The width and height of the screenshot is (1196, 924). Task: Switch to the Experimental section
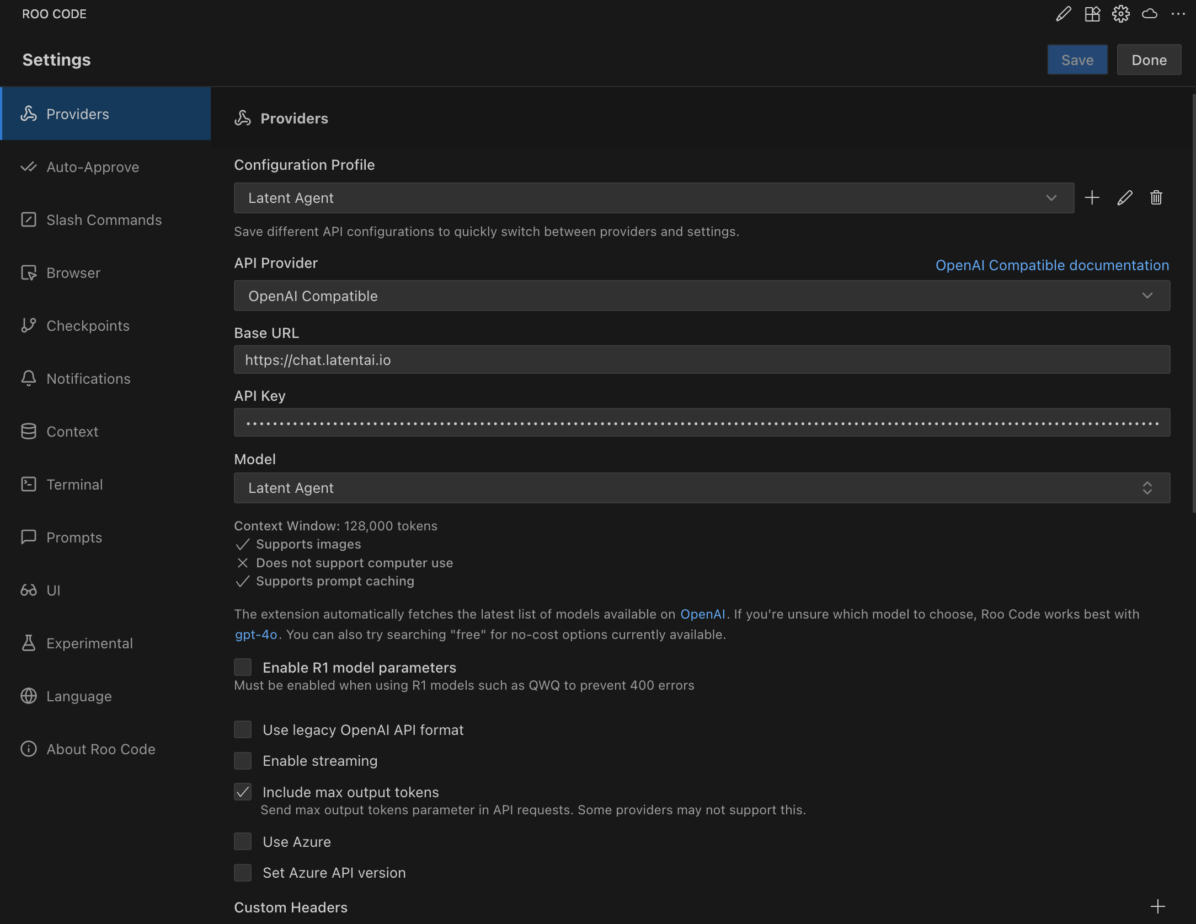[89, 643]
